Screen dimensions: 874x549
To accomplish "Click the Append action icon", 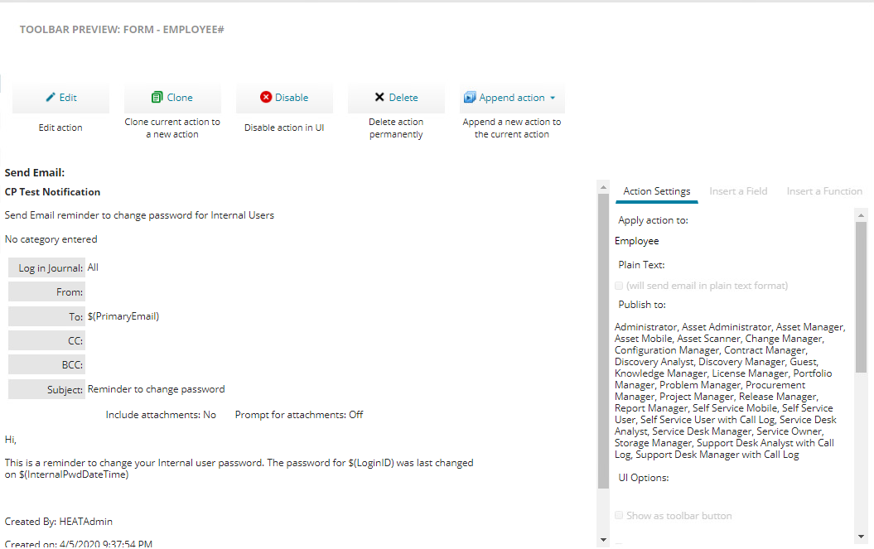I will click(x=471, y=97).
